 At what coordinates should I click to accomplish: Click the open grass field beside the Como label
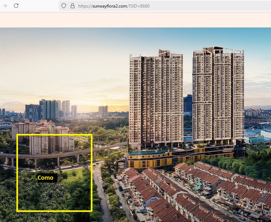pyautogui.click(x=76, y=173)
